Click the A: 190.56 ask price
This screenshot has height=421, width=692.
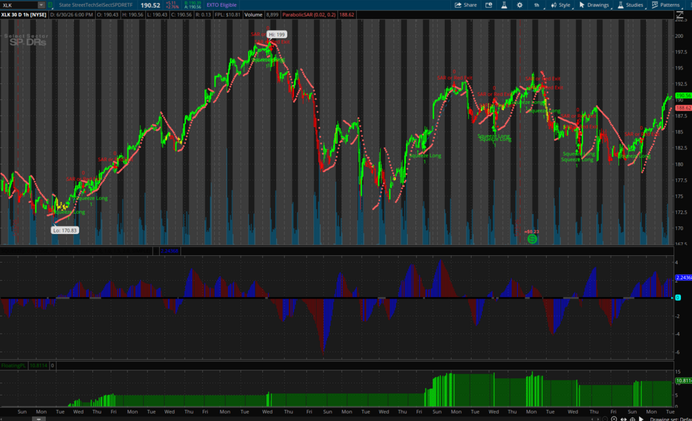192,7
